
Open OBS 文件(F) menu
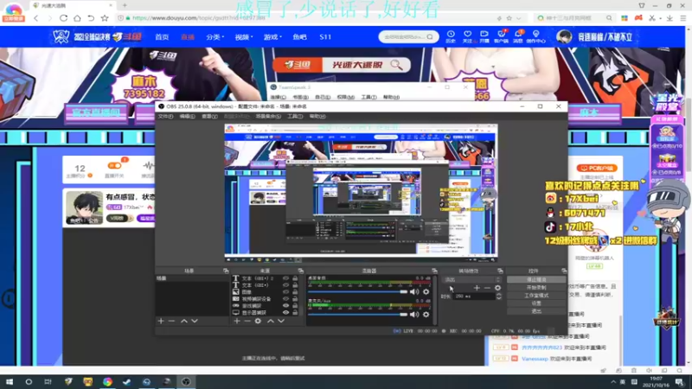point(165,117)
